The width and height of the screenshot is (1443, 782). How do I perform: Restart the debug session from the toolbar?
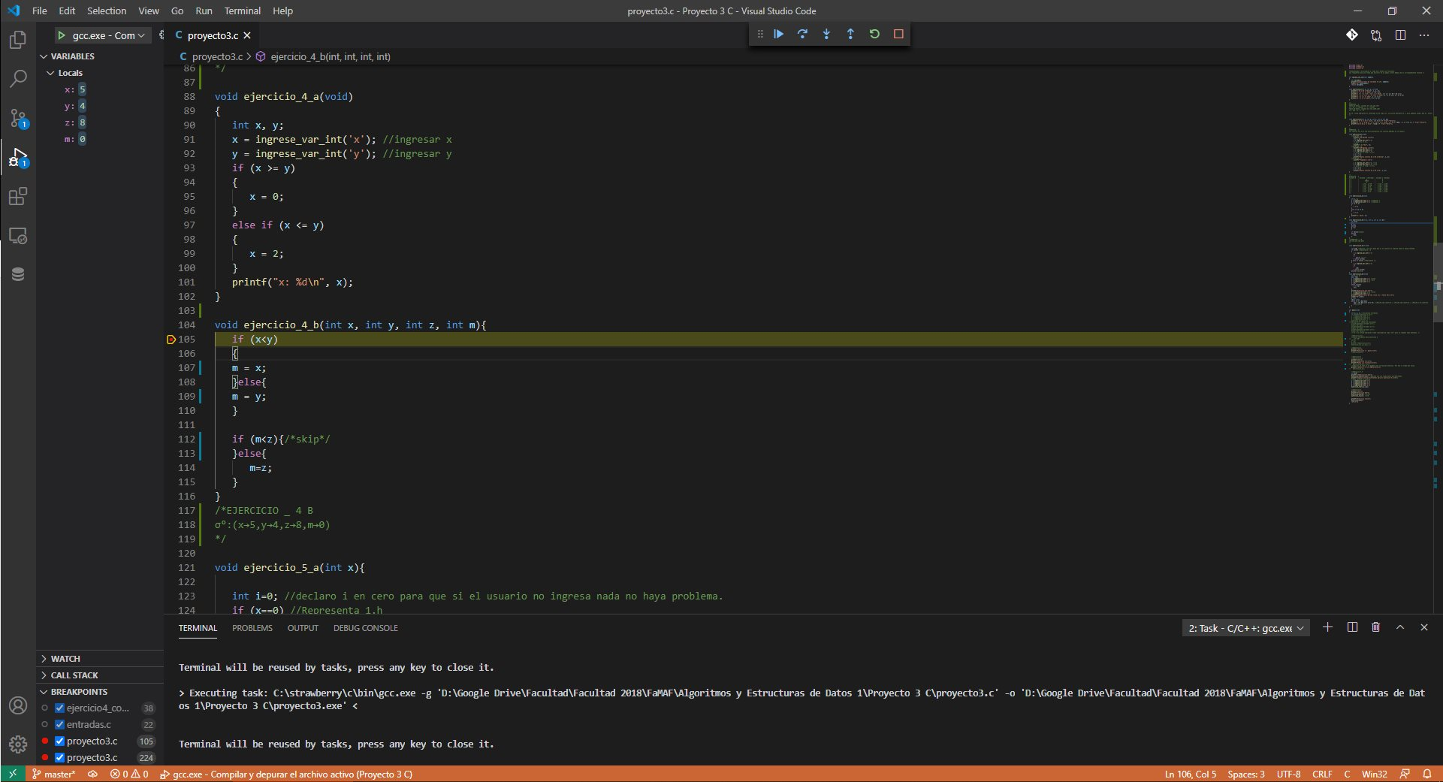[874, 34]
